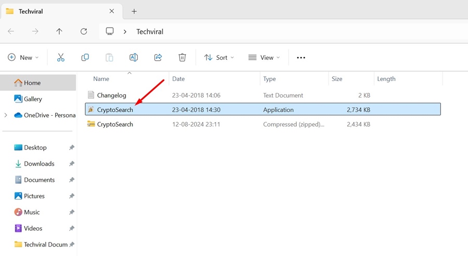Open the Sort dropdown menu
Viewport: 468px width, 256px height.
click(x=219, y=58)
